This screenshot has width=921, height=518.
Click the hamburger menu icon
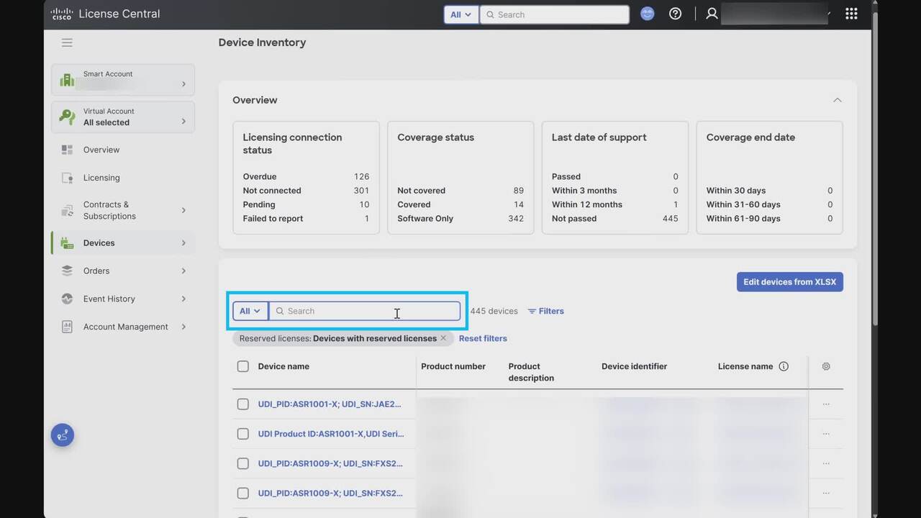[x=67, y=42]
